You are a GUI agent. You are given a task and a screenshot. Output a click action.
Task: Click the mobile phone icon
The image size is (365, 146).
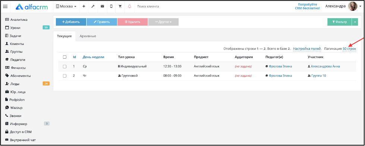pos(111,6)
